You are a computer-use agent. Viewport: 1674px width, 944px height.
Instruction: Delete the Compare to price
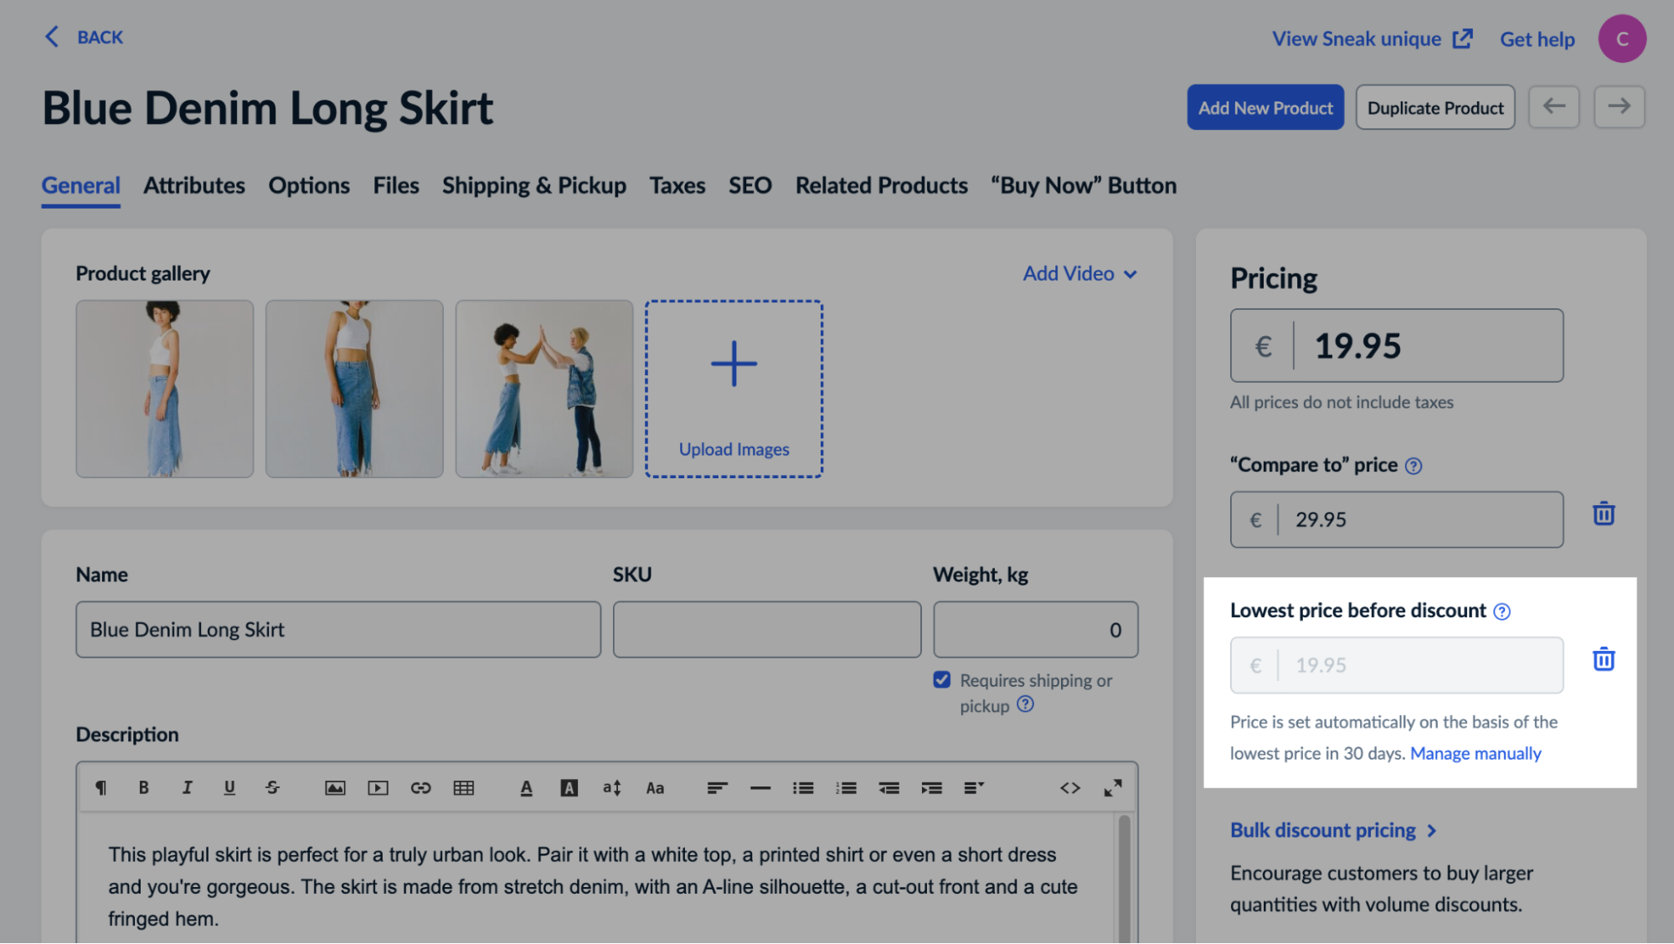click(1603, 513)
